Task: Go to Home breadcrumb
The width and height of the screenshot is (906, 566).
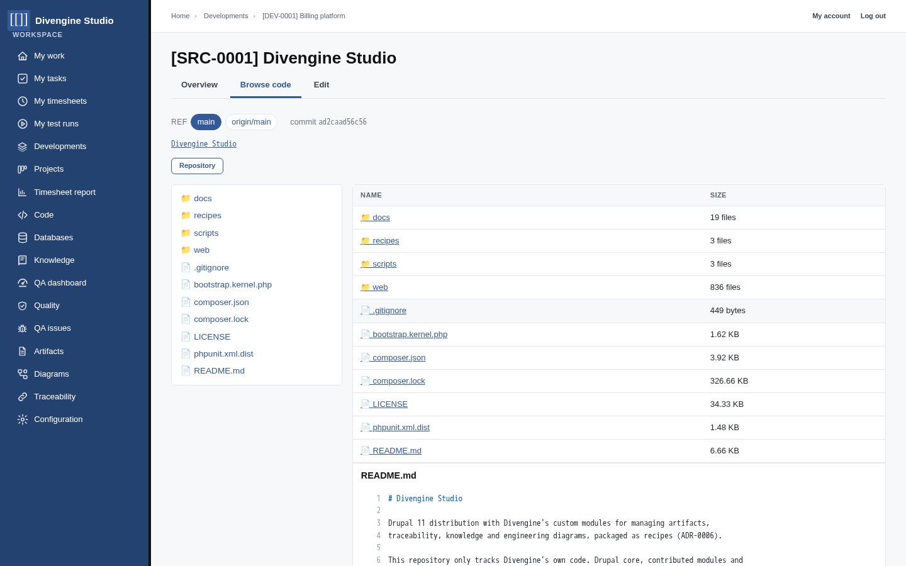Action: 180,16
